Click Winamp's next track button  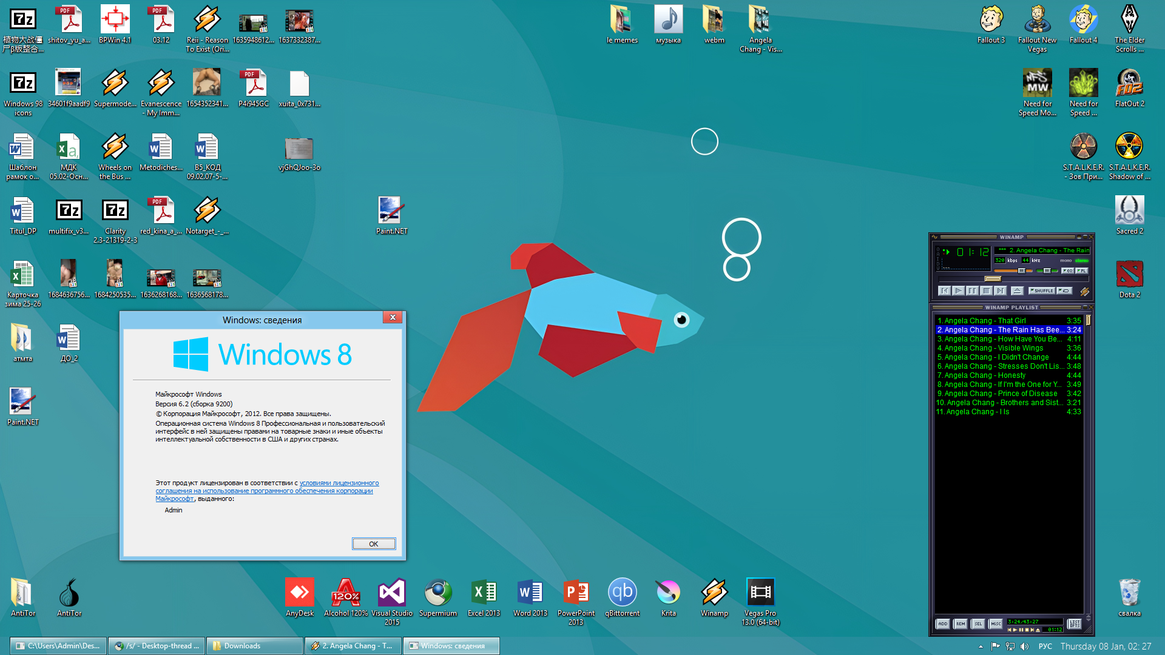(1001, 291)
